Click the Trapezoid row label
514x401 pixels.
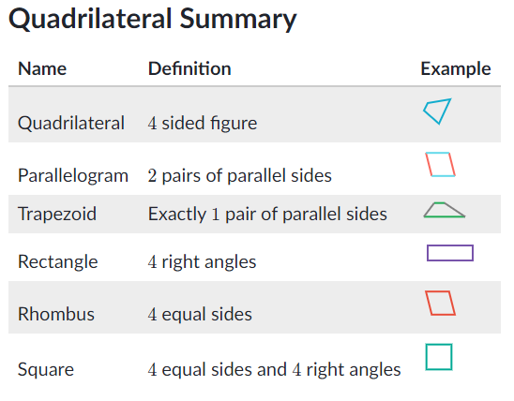click(57, 214)
